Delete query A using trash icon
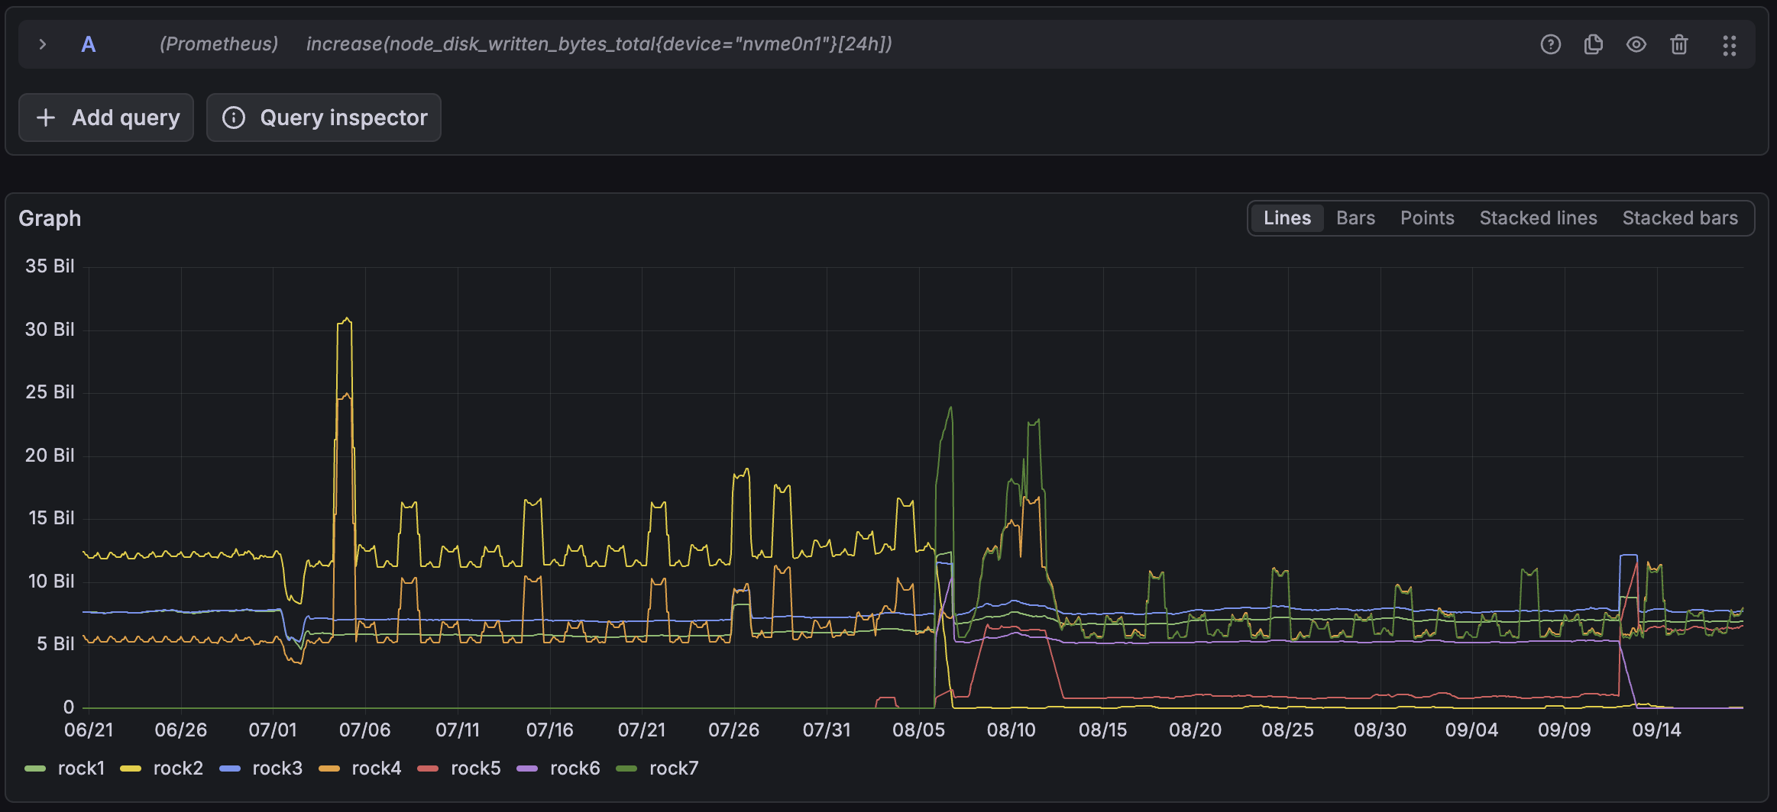 (1678, 44)
